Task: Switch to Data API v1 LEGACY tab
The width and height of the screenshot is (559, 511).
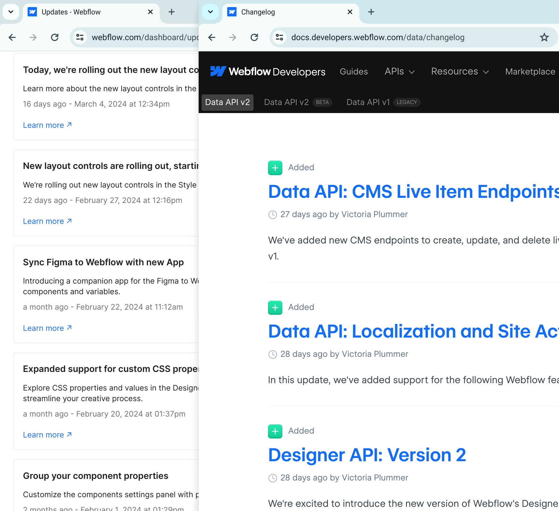Action: pyautogui.click(x=383, y=102)
